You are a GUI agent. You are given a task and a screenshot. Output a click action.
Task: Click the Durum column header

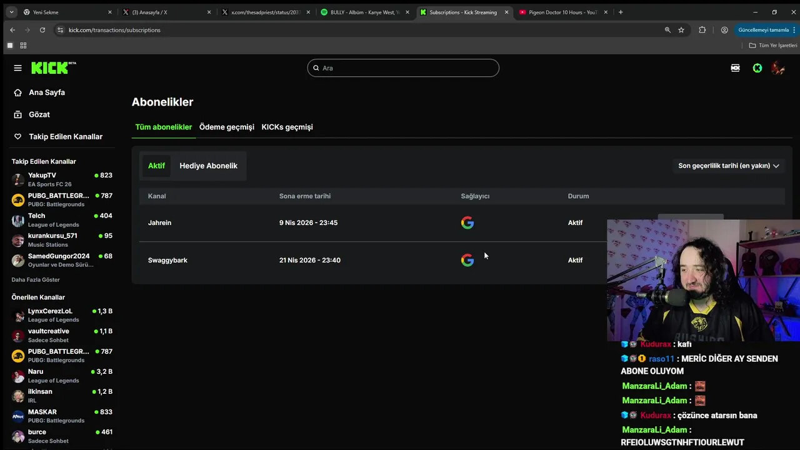(578, 196)
